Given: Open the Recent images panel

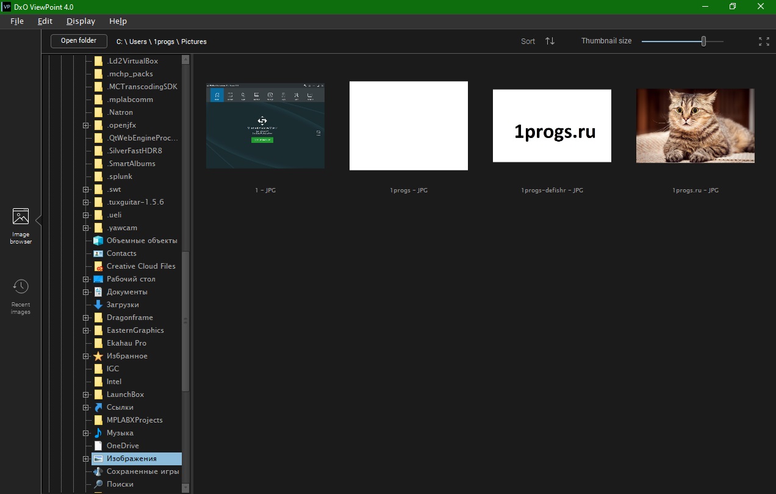Looking at the screenshot, I should pos(21,296).
